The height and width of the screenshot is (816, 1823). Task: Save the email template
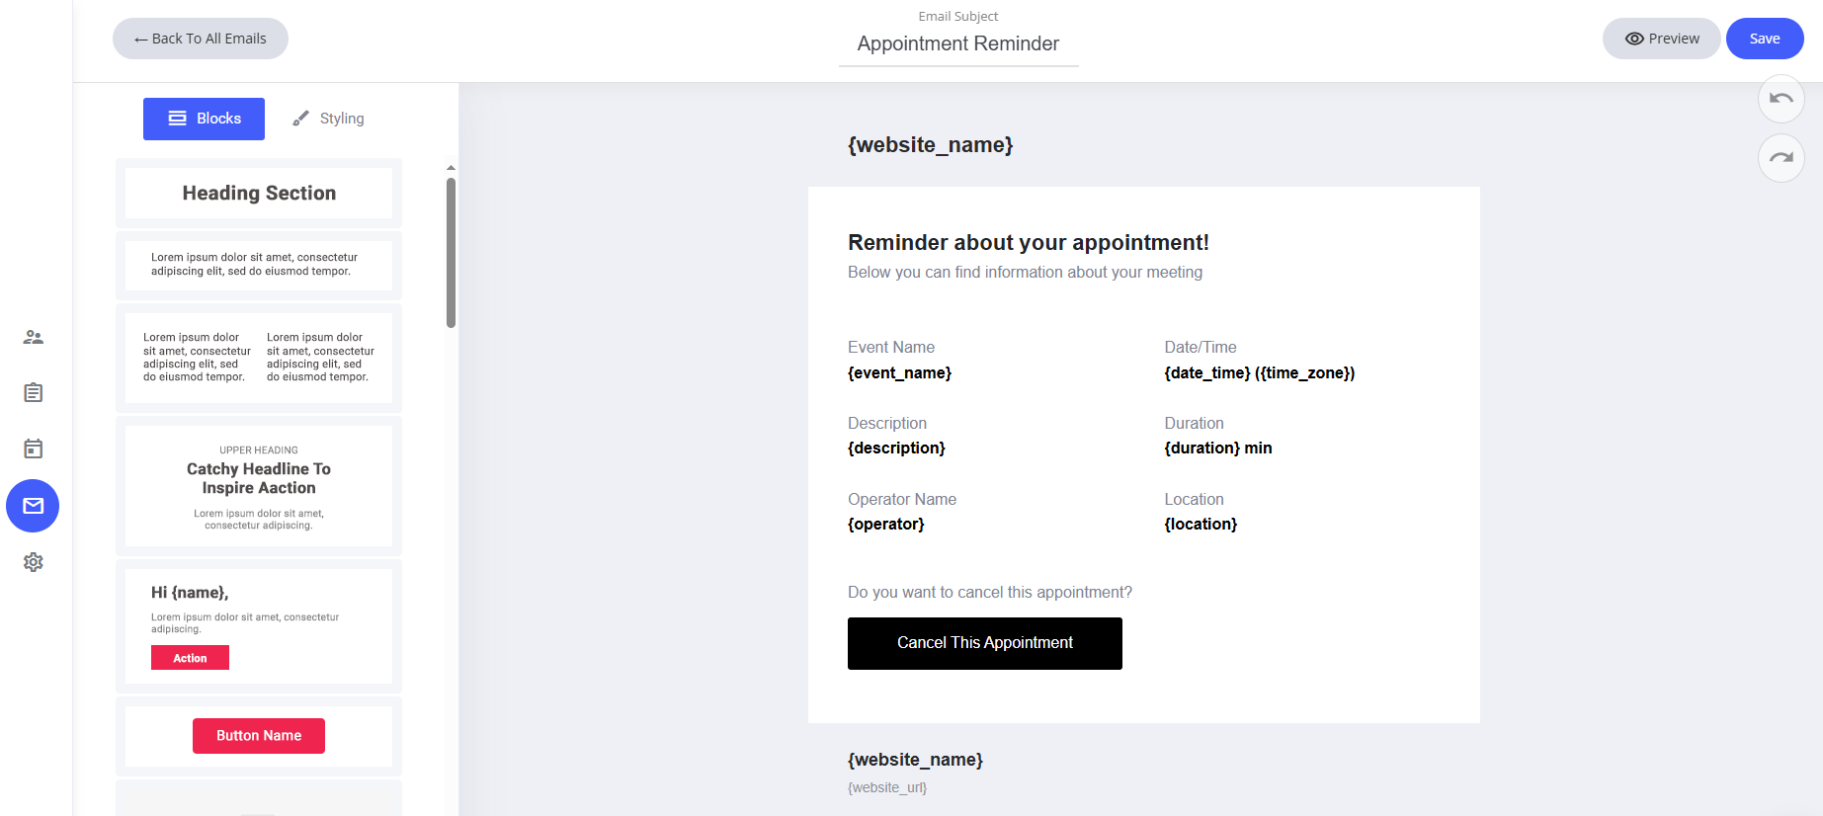tap(1764, 39)
